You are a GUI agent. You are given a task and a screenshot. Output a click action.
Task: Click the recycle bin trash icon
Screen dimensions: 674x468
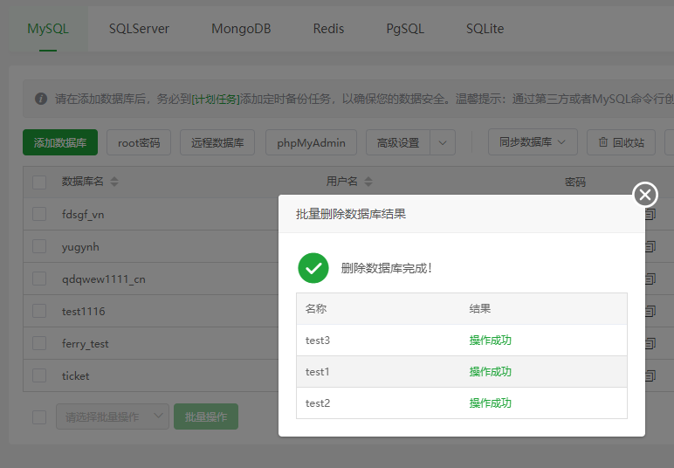click(x=603, y=142)
